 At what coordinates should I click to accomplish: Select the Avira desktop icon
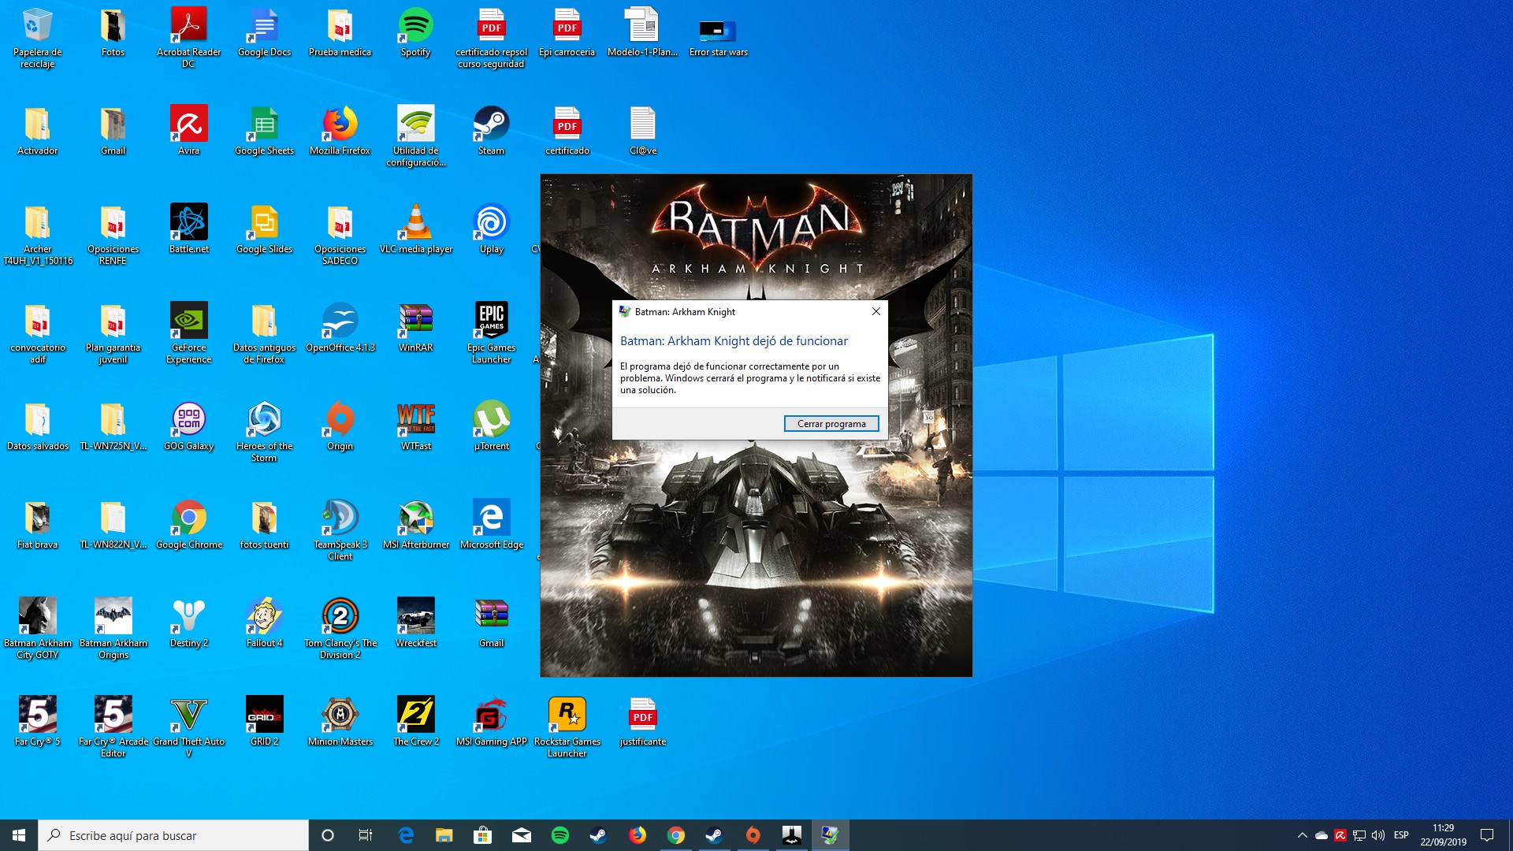click(x=188, y=130)
